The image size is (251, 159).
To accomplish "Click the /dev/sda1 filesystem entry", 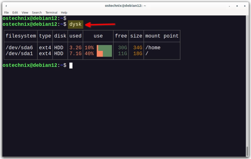I will click(x=19, y=53).
